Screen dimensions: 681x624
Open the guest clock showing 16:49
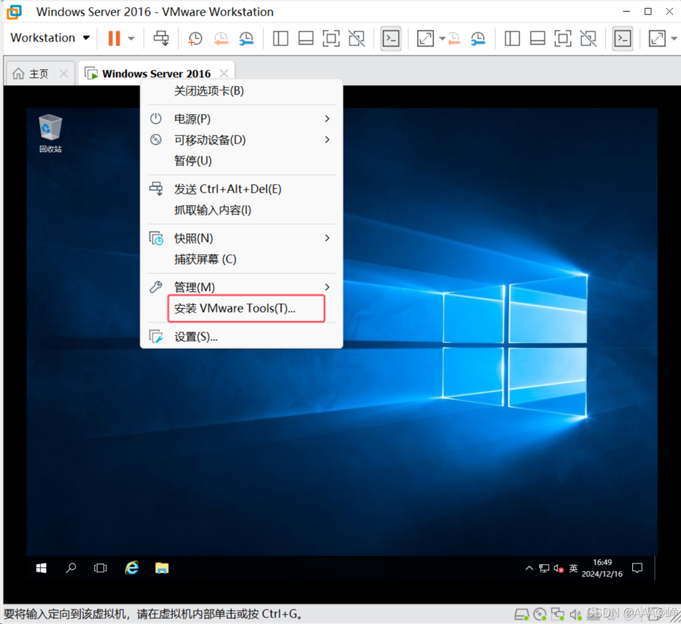point(602,568)
